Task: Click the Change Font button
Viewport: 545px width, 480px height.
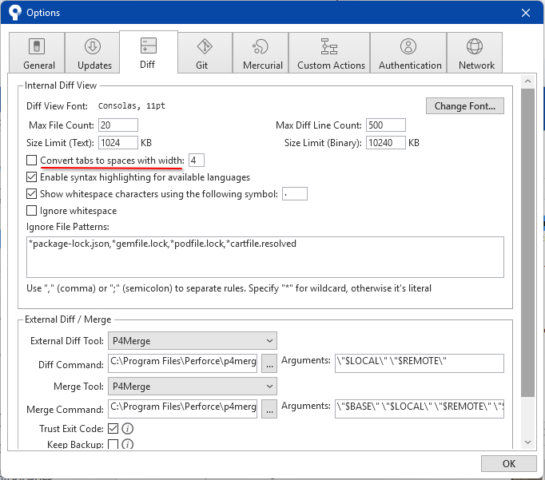Action: pyautogui.click(x=464, y=105)
